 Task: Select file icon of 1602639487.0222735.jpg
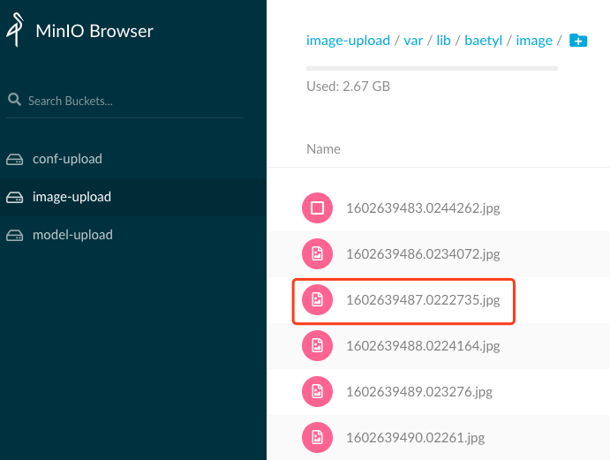pyautogui.click(x=317, y=299)
